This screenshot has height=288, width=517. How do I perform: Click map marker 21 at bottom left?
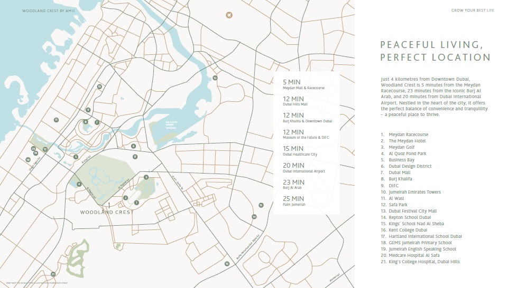pos(53,274)
